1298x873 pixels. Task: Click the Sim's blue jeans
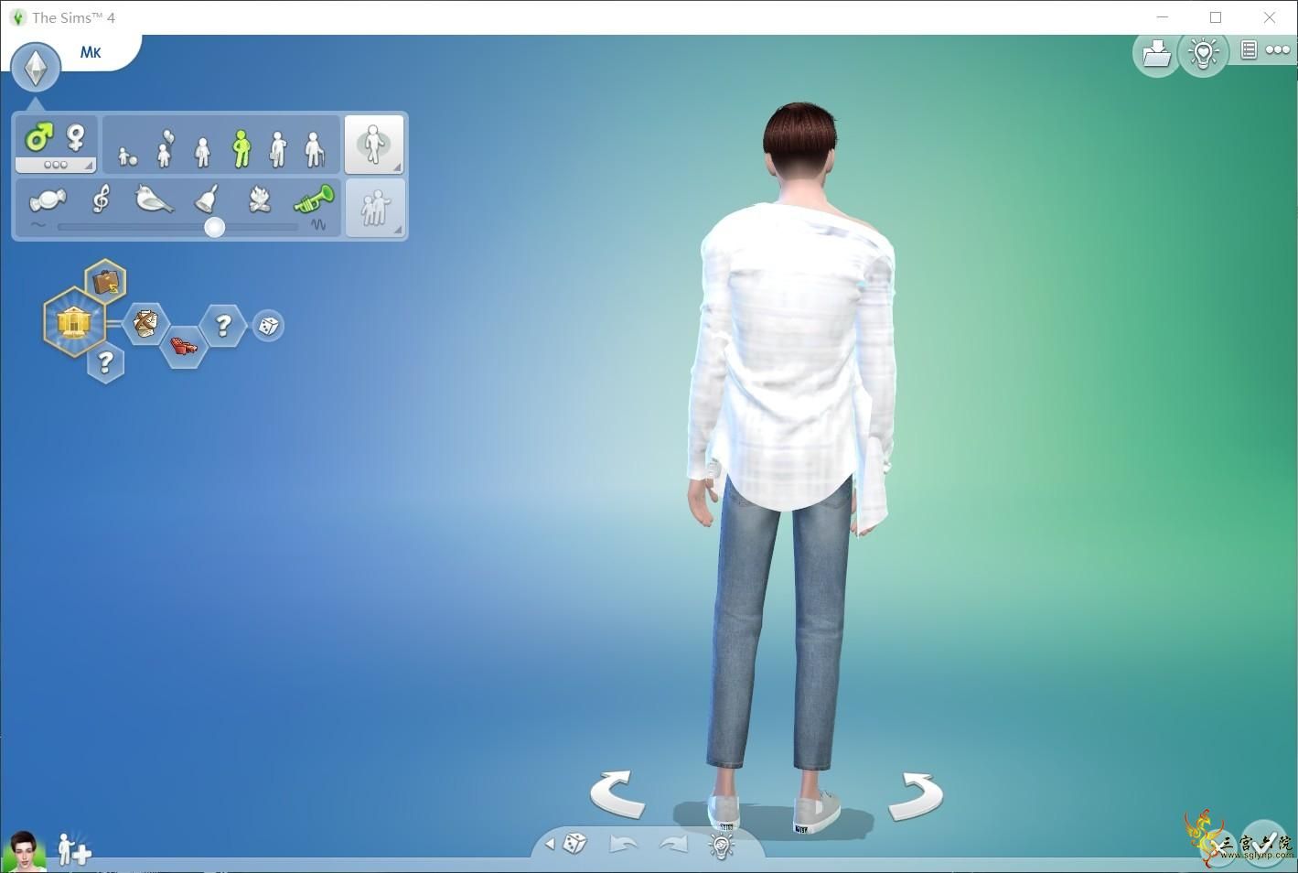pos(780,631)
